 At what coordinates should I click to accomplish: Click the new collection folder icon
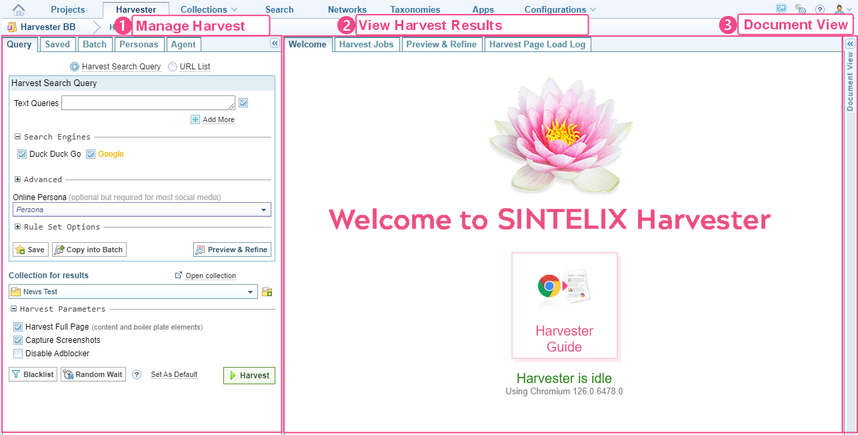pos(267,292)
